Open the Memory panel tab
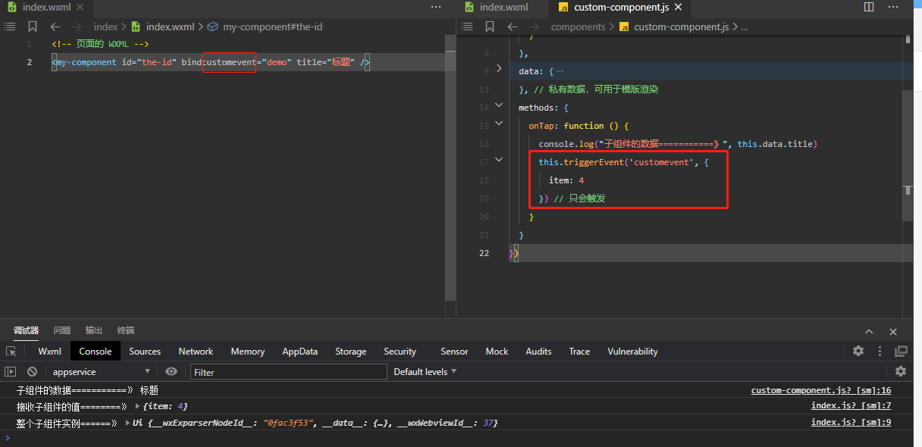Viewport: 922px width, 447px height. 248,352
